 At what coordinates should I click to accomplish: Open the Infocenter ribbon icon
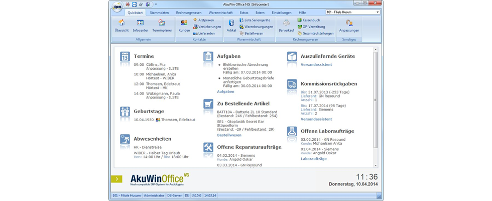pos(140,26)
